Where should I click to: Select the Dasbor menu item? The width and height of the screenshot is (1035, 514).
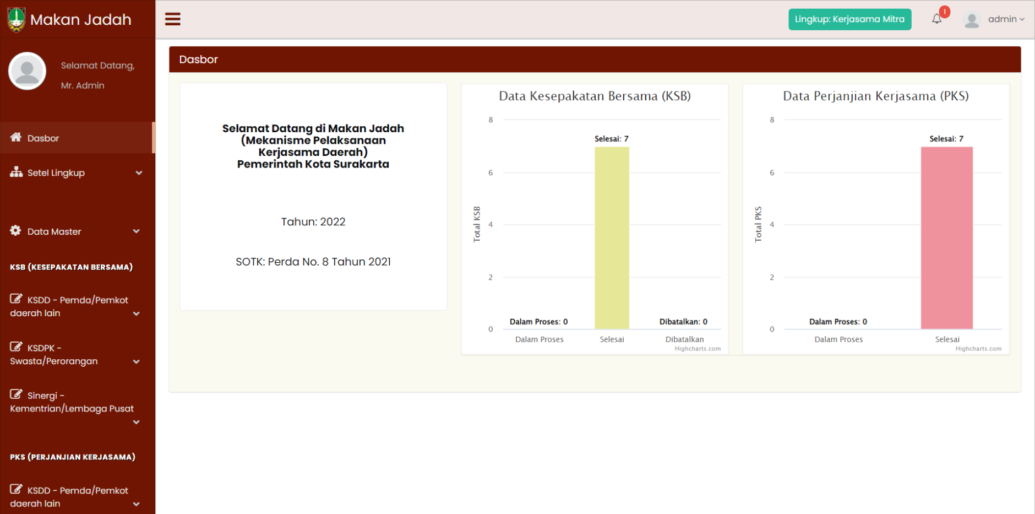coord(43,138)
